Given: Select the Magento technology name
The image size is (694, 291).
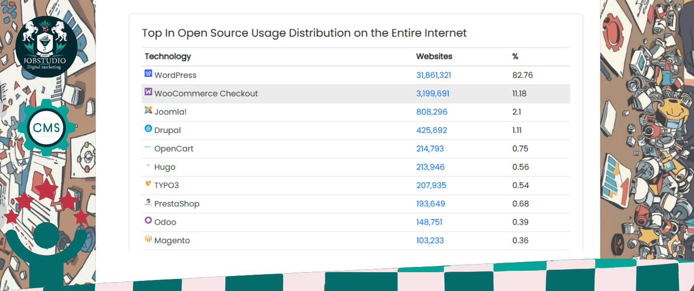Looking at the screenshot, I should 172,240.
